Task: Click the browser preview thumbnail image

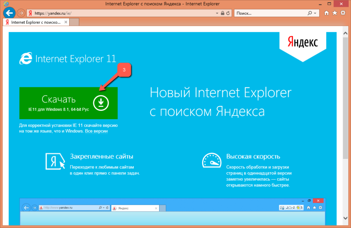Action: [x=173, y=212]
